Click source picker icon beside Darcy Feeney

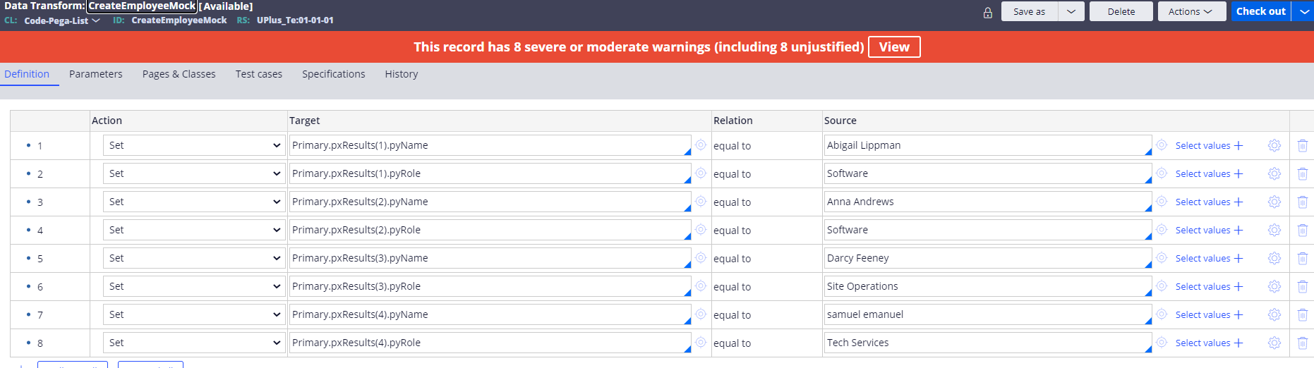[x=1162, y=257]
